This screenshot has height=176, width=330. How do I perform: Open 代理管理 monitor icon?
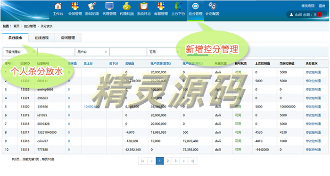(x=109, y=6)
